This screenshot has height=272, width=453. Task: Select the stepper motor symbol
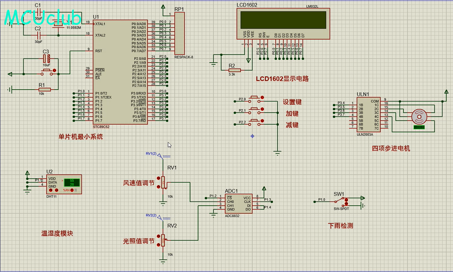click(419, 117)
